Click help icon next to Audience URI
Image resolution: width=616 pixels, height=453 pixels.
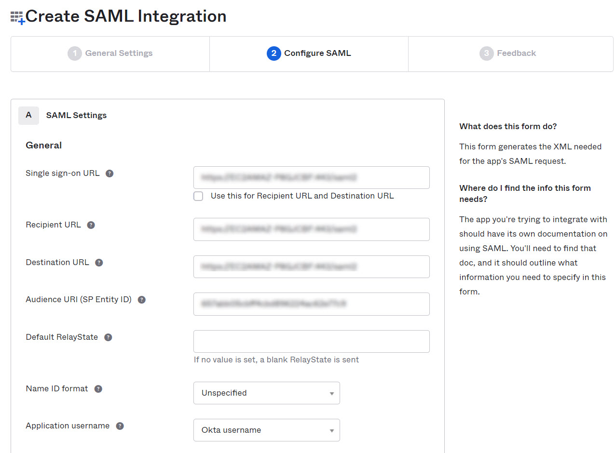point(141,300)
